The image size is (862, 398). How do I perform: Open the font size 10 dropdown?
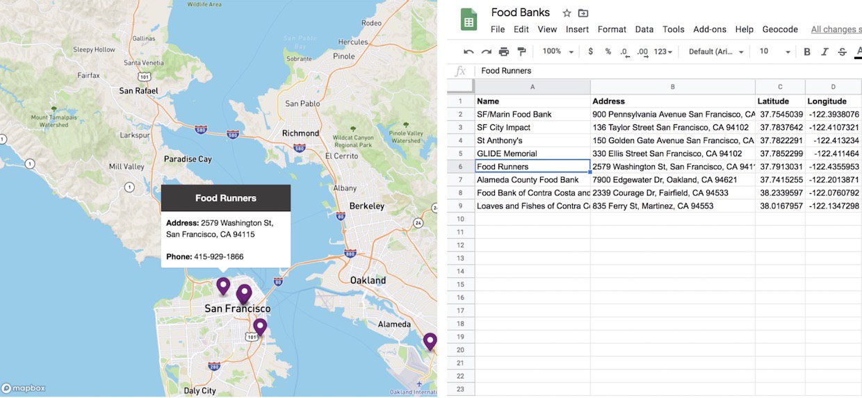click(x=774, y=52)
